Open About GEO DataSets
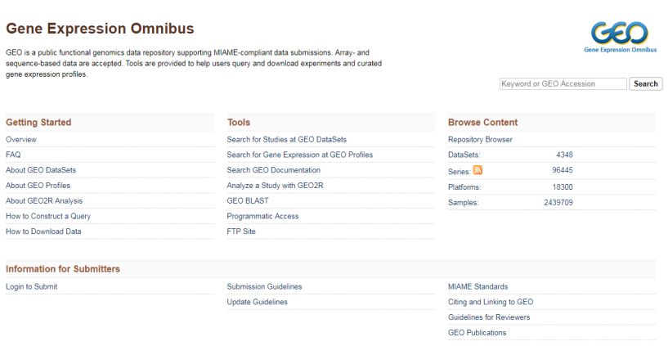Image resolution: width=668 pixels, height=346 pixels. [x=41, y=170]
